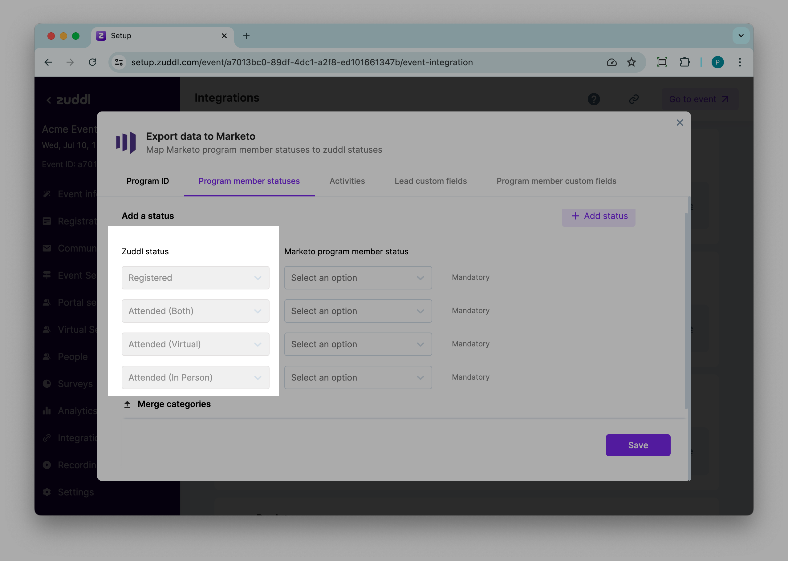
Task: Click the back chevron next to zuddl logo
Action: 49,100
